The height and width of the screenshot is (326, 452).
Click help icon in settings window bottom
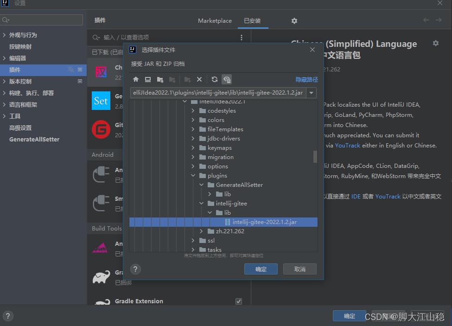(x=8, y=316)
